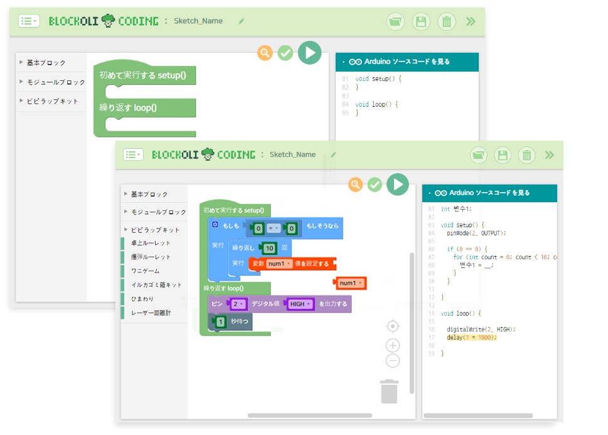
Task: Open dropdown on the loose num1 block
Action: click(351, 283)
